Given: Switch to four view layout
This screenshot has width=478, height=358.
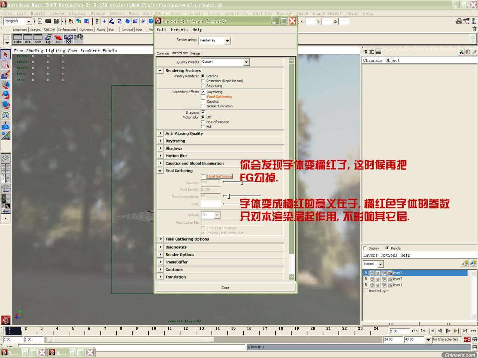Looking at the screenshot, I should tap(5, 168).
